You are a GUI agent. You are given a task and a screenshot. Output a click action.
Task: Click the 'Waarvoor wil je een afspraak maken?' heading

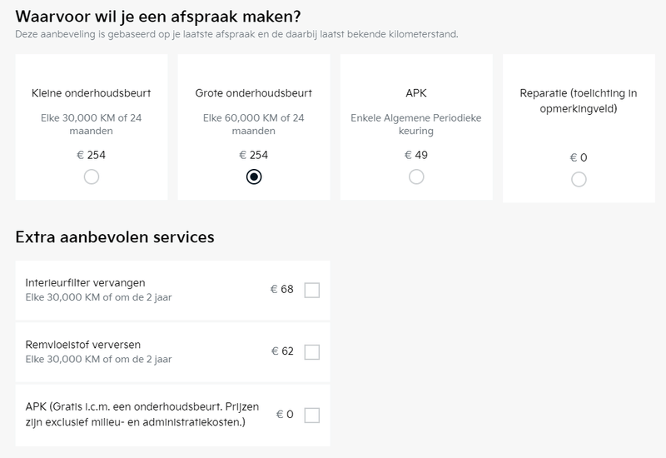coord(158,17)
